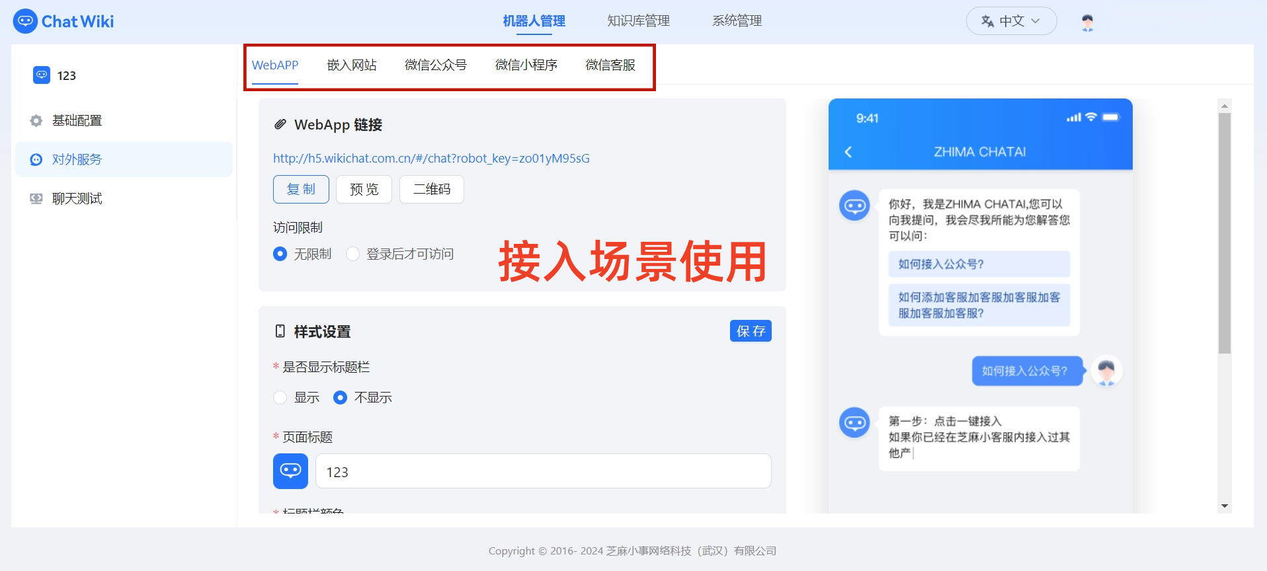The width and height of the screenshot is (1267, 571).
Task: Click the 如何接入公众号? user message bubble
Action: click(1027, 371)
